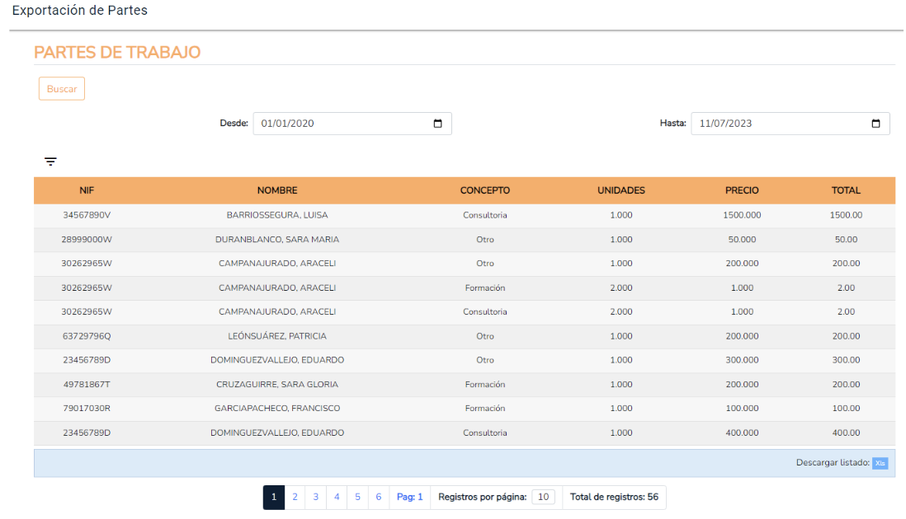906x519 pixels.
Task: Open the Desde date calendar picker icon
Action: click(x=437, y=124)
